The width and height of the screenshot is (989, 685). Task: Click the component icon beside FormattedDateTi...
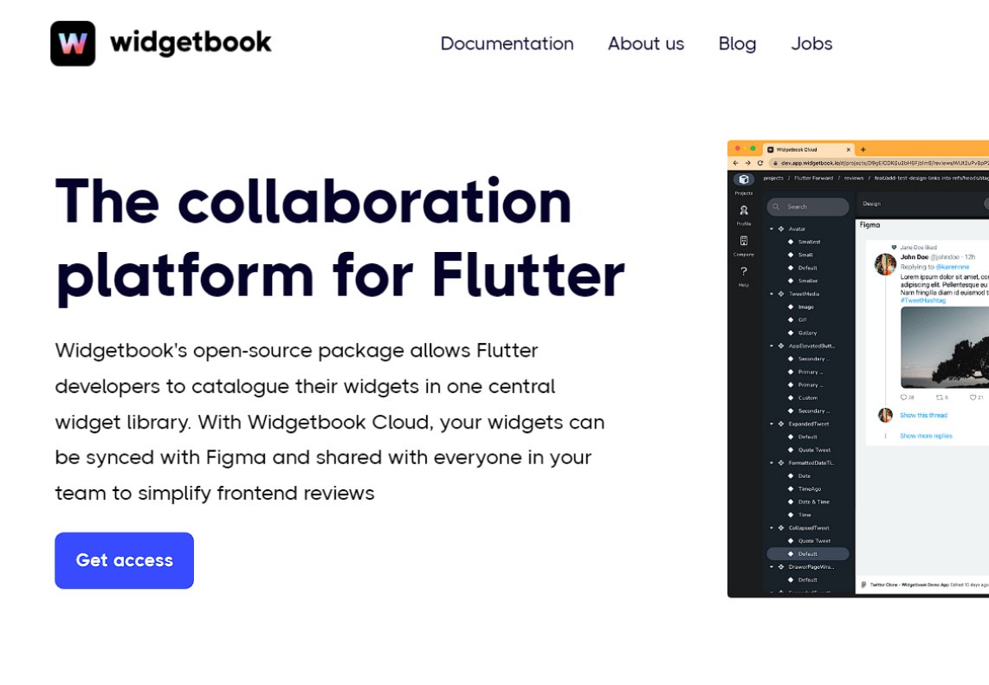click(x=781, y=463)
